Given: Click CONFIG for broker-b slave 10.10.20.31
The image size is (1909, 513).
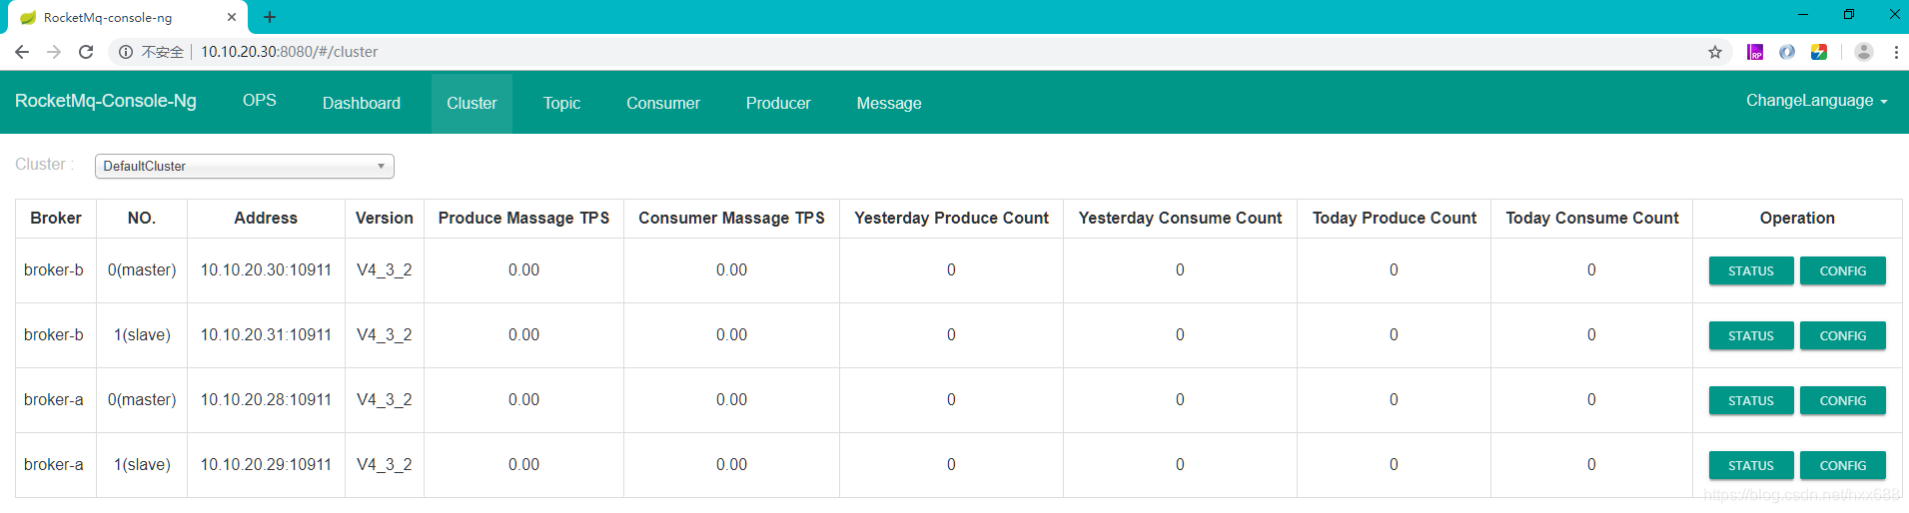Looking at the screenshot, I should (x=1843, y=335).
